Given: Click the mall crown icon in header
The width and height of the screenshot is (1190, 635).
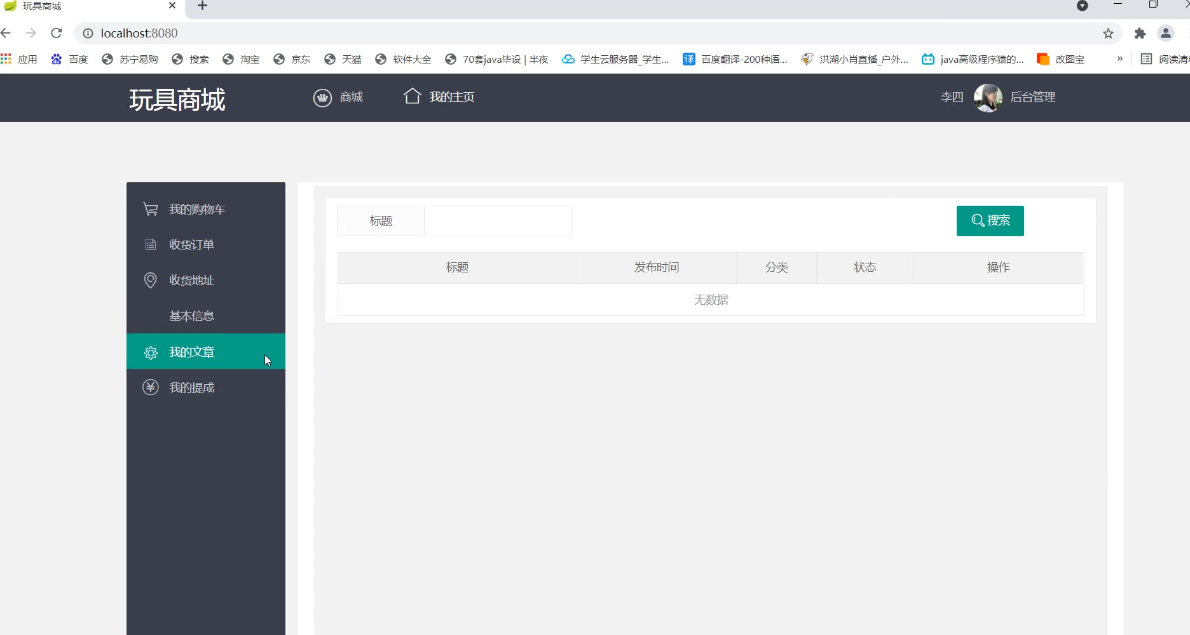Looking at the screenshot, I should 322,98.
